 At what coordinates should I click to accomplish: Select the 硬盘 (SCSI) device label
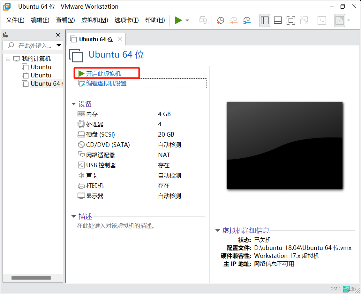(x=100, y=135)
